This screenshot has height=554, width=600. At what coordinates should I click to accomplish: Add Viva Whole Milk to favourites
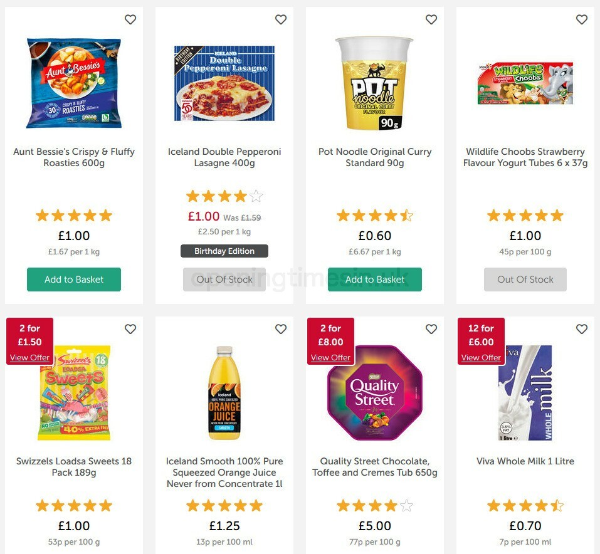pos(581,328)
